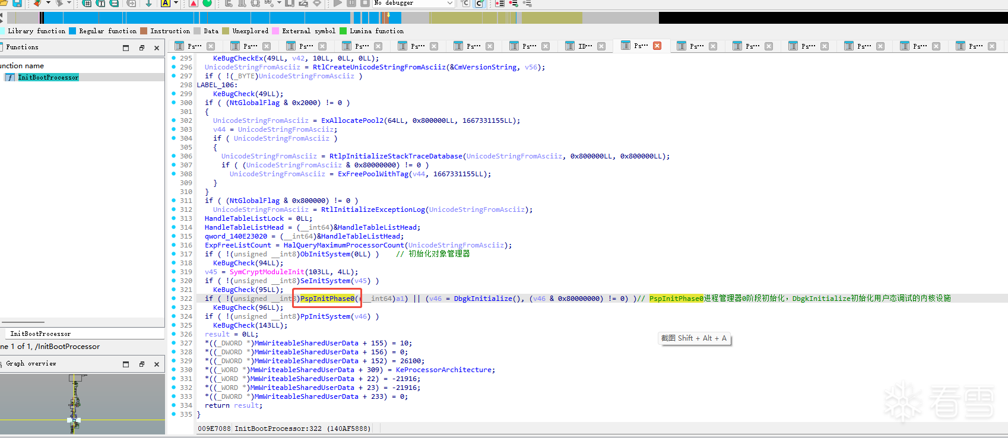Toggle the breakpoint dot on line 300
This screenshot has width=1008, height=438.
173,103
